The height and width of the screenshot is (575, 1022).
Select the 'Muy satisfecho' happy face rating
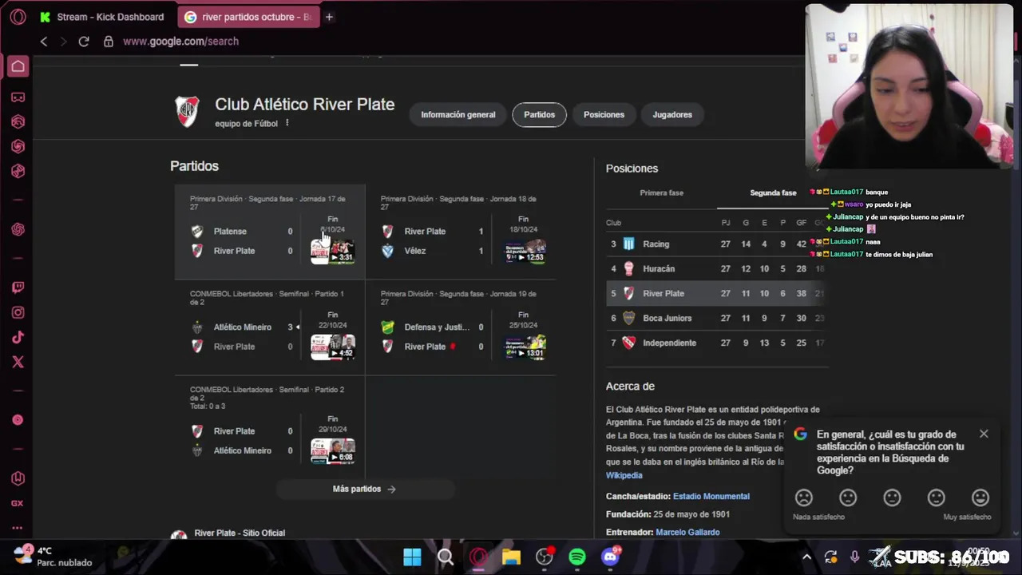pos(980,498)
